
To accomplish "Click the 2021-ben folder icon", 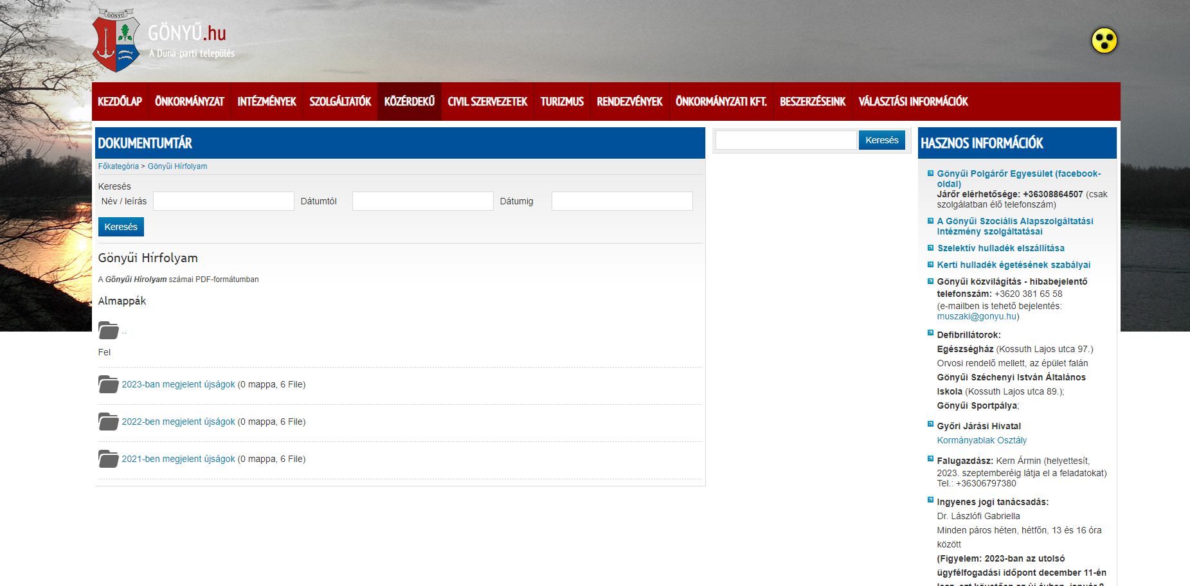I will (x=109, y=459).
